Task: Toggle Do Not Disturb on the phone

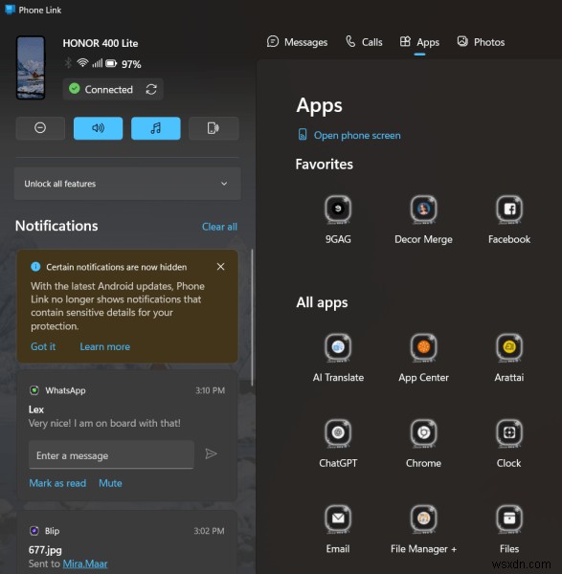Action: (40, 128)
